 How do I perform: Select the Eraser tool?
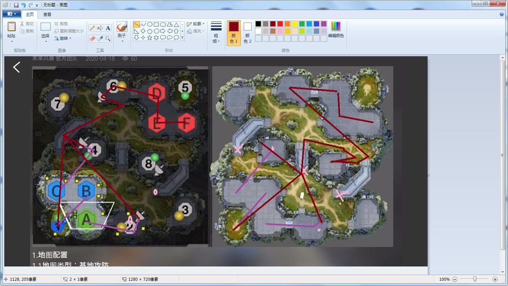point(92,39)
